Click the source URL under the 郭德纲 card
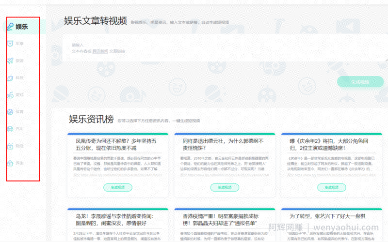Image resolution: width=388 pixels, height=242 pixels. pos(225,175)
